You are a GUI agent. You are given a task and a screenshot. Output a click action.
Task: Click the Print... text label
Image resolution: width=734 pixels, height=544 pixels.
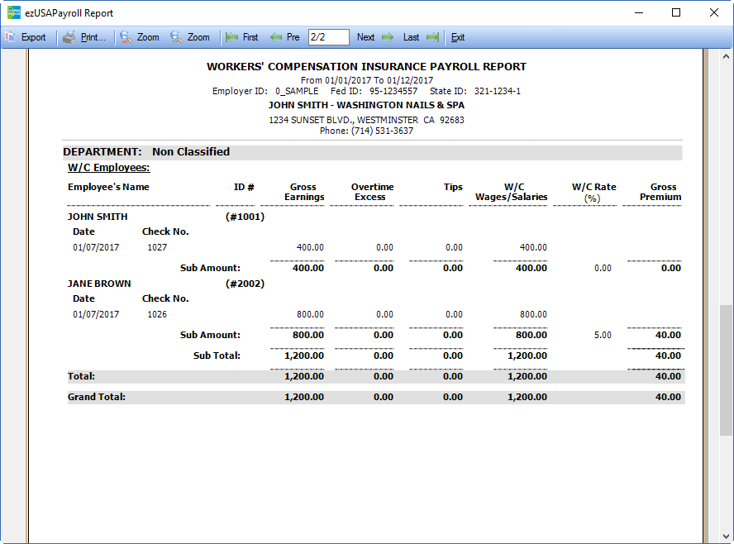coord(93,37)
